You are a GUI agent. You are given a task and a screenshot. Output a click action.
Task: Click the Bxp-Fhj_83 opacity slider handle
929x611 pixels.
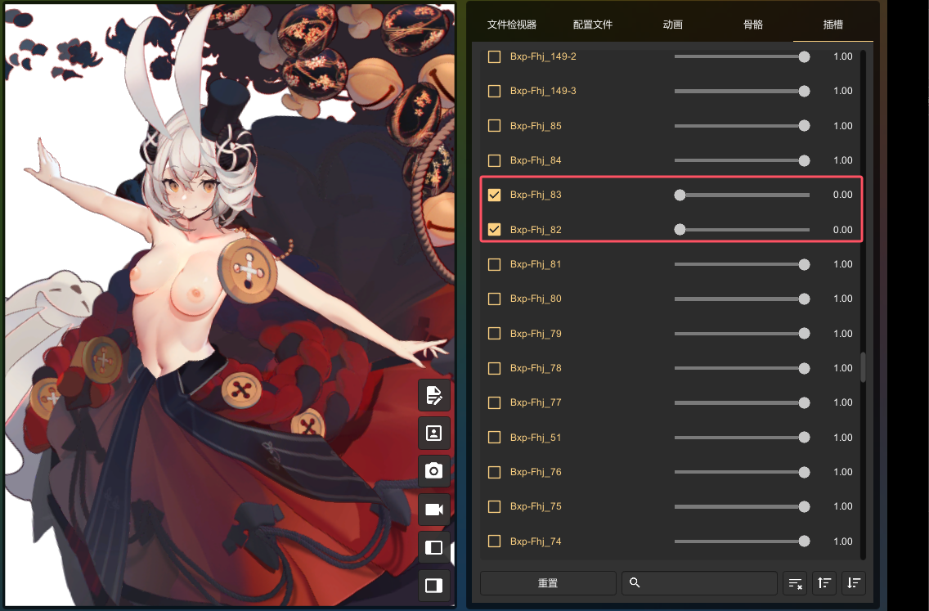(x=680, y=195)
